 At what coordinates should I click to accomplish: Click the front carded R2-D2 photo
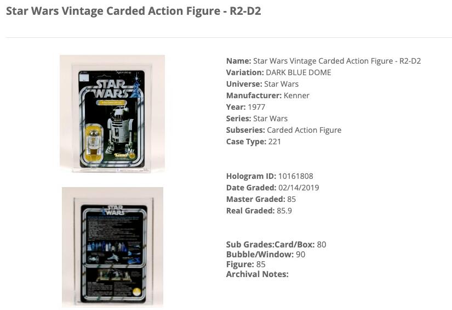pyautogui.click(x=112, y=114)
